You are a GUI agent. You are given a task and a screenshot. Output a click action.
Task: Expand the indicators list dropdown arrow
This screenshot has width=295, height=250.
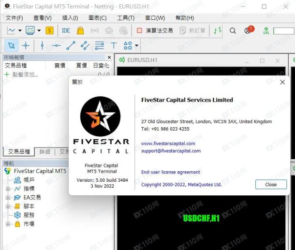click(x=39, y=30)
